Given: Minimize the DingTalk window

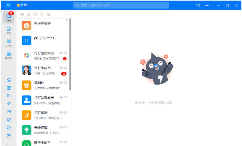Looking at the screenshot, I should point(218,6).
